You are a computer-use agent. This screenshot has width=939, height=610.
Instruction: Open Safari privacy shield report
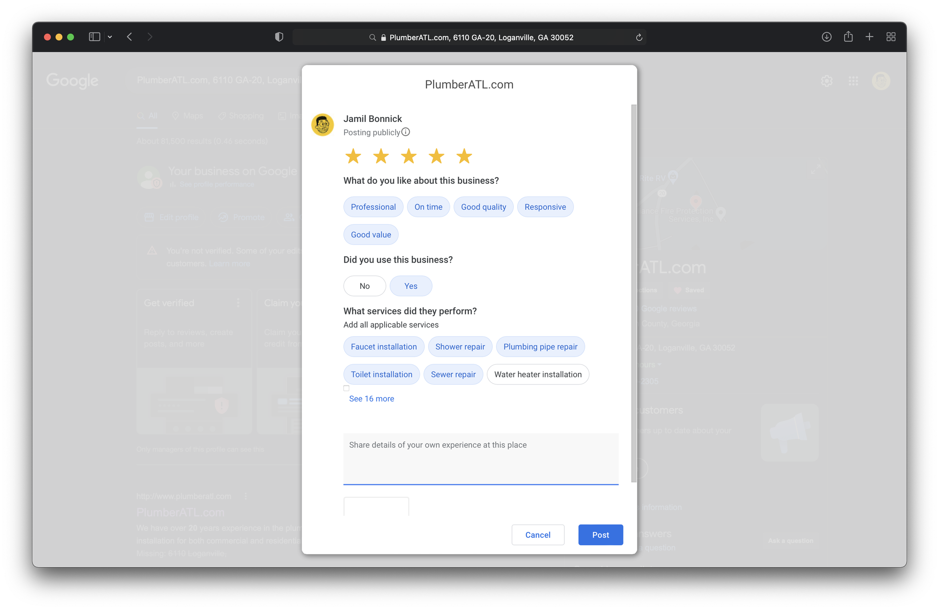279,37
